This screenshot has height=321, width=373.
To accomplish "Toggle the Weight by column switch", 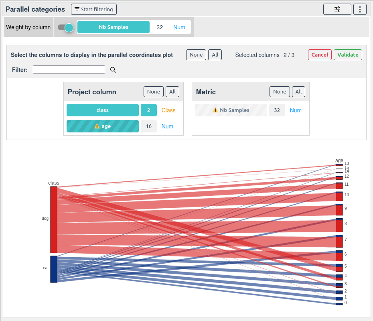I will pos(65,27).
